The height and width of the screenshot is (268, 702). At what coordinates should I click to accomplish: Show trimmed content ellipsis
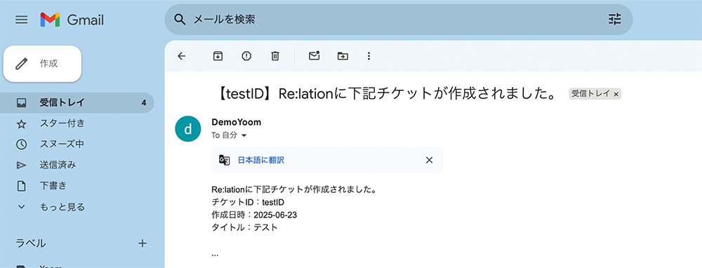215,255
